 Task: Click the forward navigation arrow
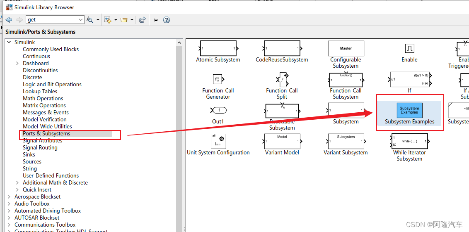(19, 20)
